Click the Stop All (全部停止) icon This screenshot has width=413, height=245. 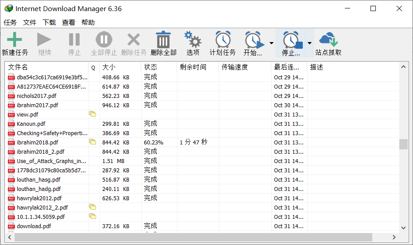104,39
